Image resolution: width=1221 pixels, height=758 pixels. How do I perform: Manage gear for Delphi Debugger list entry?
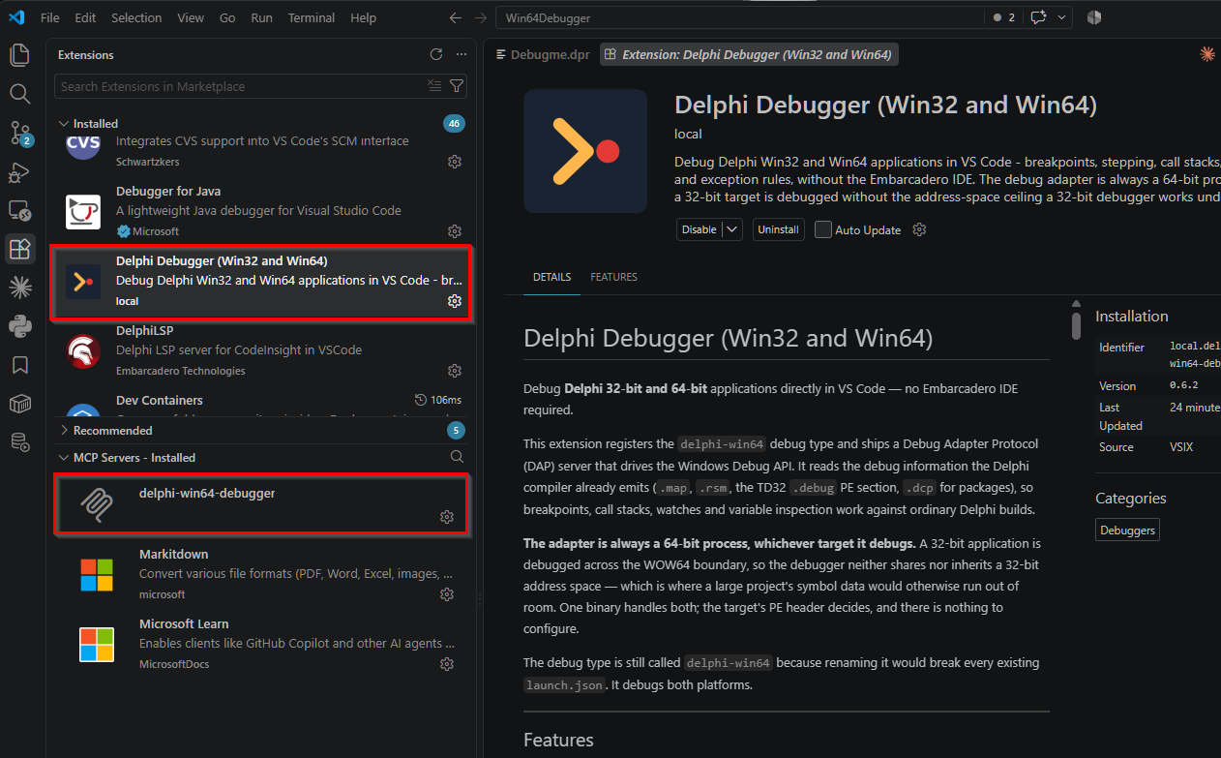point(455,301)
